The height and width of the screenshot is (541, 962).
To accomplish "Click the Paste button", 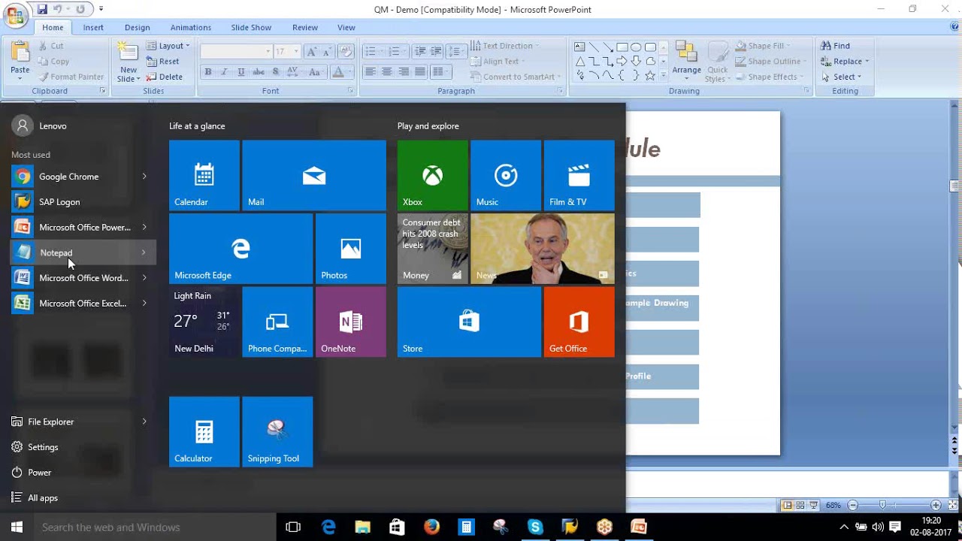I will pyautogui.click(x=20, y=59).
